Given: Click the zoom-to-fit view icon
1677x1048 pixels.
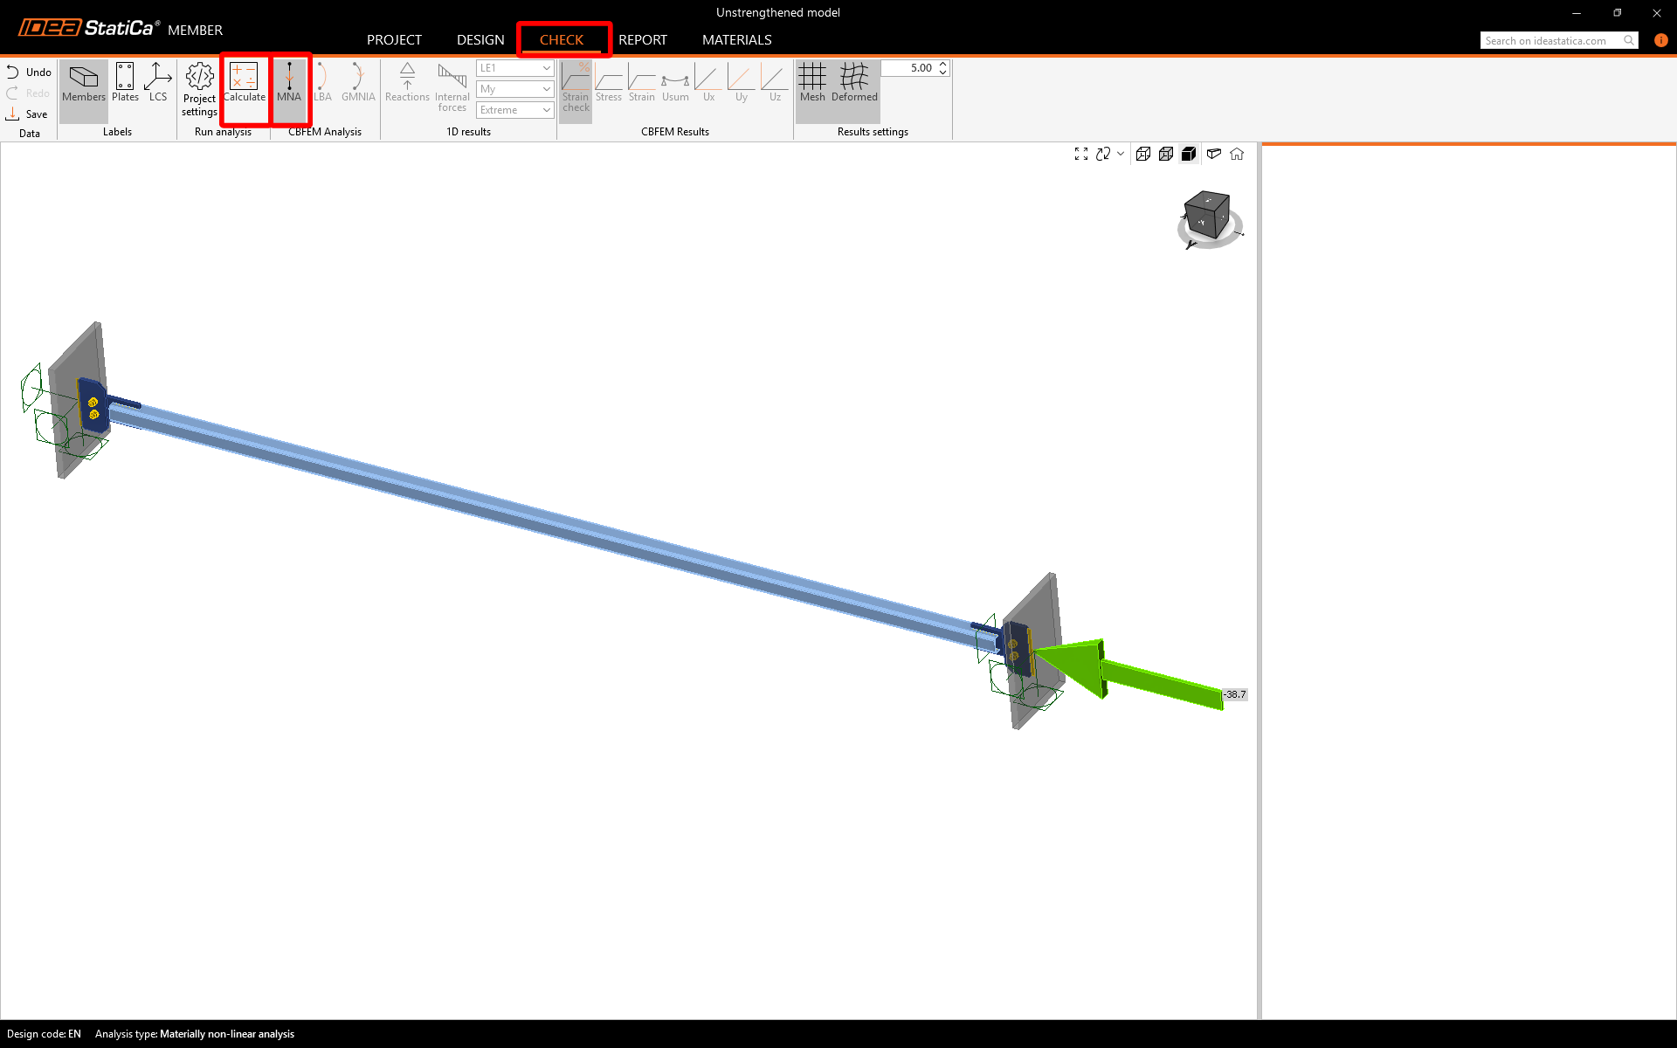Looking at the screenshot, I should point(1080,154).
